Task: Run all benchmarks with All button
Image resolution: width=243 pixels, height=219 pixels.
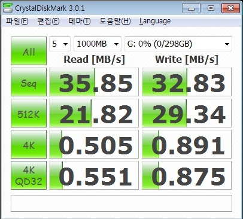Action: pos(29,51)
